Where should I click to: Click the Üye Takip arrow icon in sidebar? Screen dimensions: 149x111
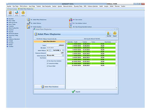(7, 21)
